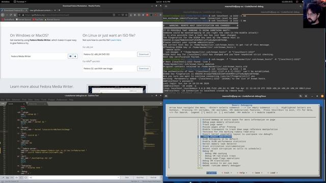Open menu icon in lower terminal header

306,96
